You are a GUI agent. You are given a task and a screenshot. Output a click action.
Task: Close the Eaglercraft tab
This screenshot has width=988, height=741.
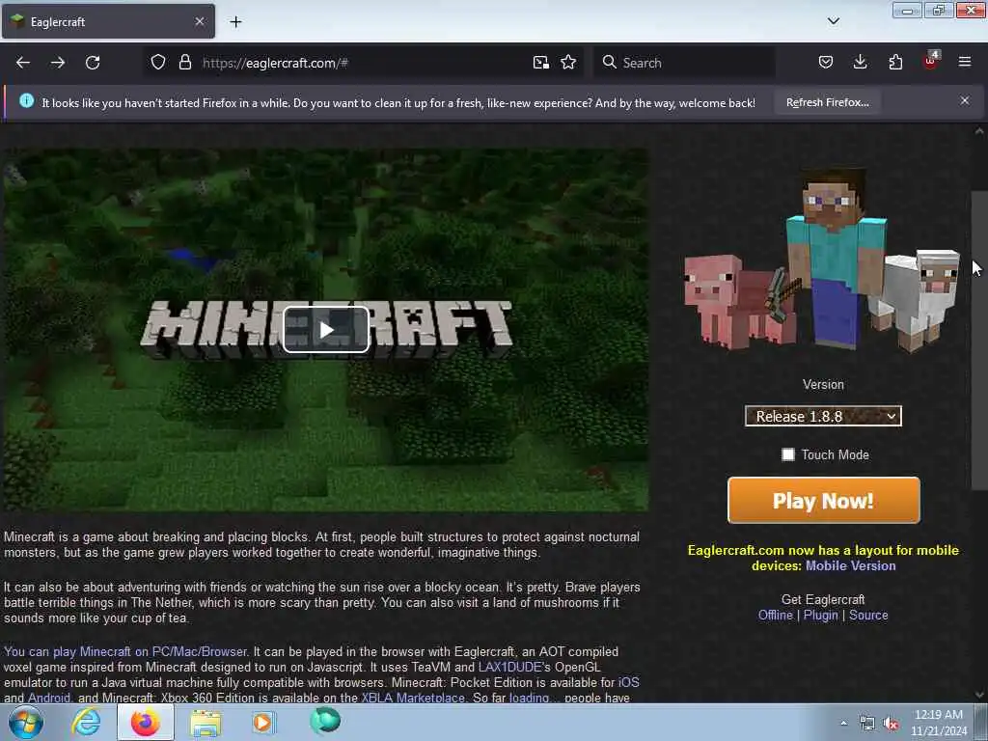pos(200,21)
